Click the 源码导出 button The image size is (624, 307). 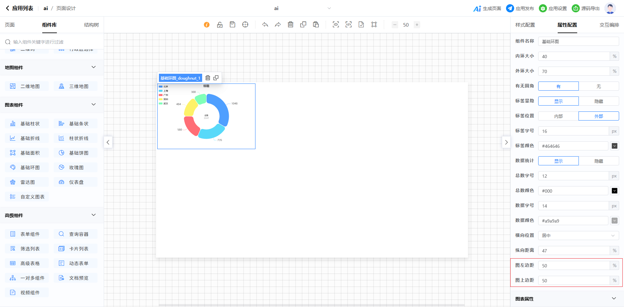[x=586, y=8]
